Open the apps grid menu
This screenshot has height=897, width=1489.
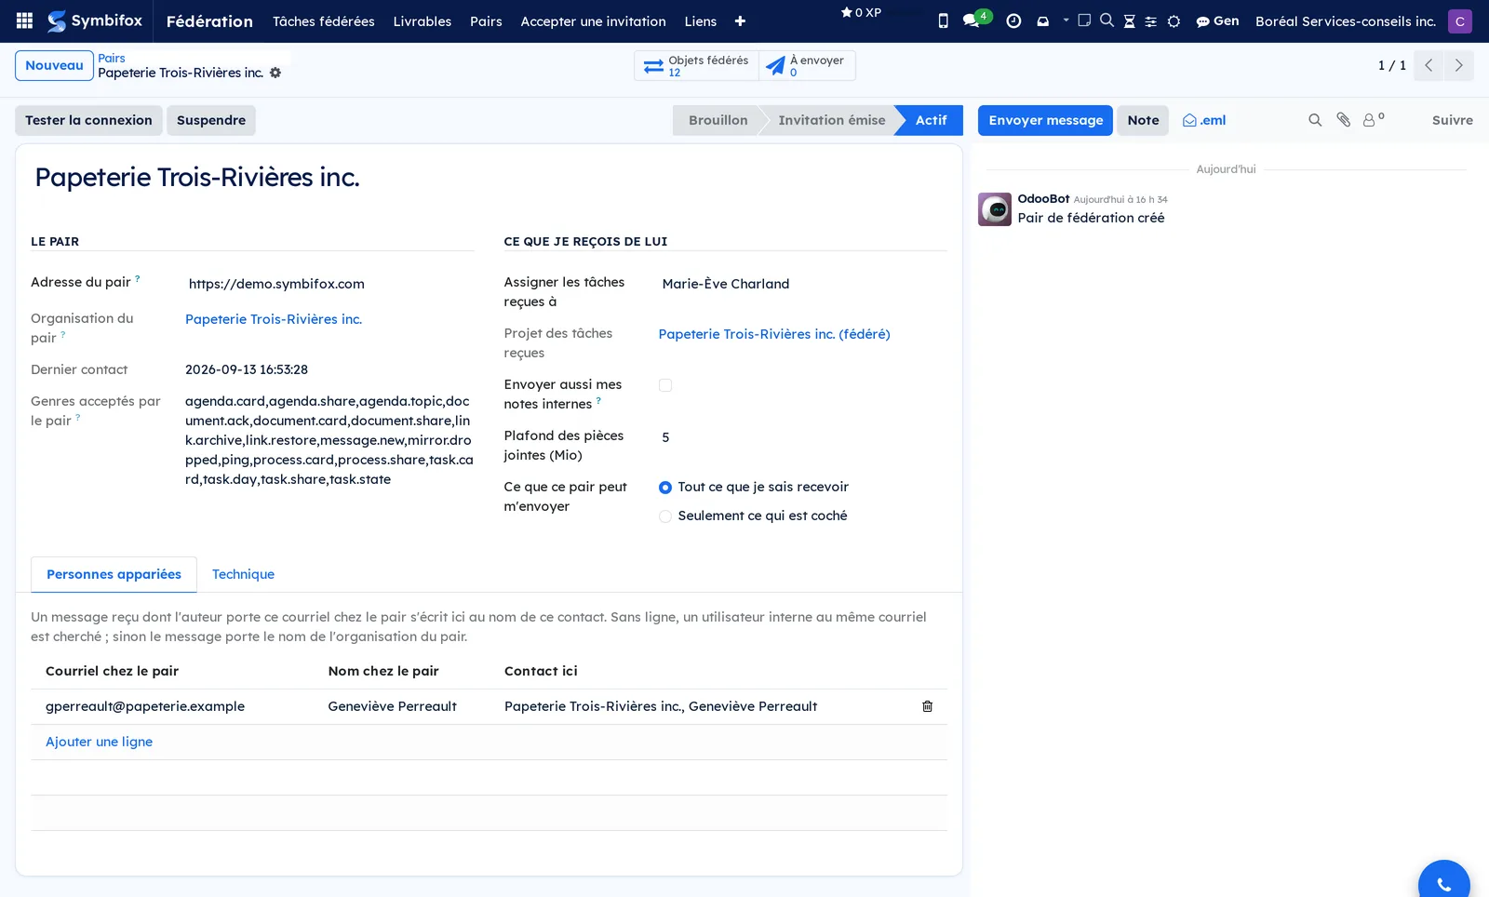click(25, 20)
